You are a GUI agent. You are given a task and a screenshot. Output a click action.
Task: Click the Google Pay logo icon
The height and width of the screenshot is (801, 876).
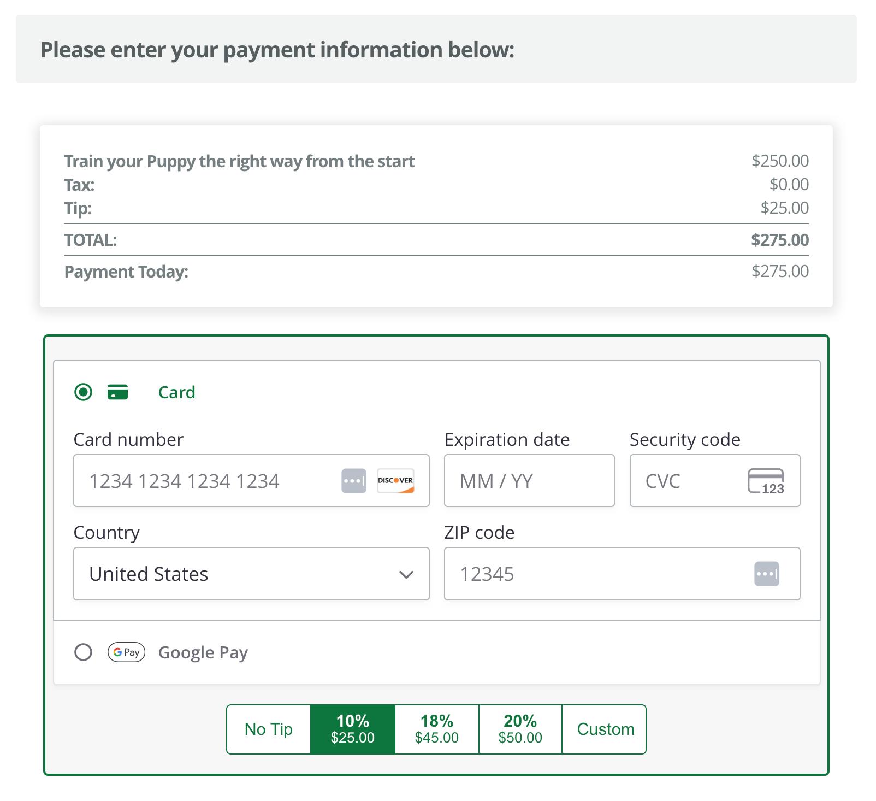point(126,652)
